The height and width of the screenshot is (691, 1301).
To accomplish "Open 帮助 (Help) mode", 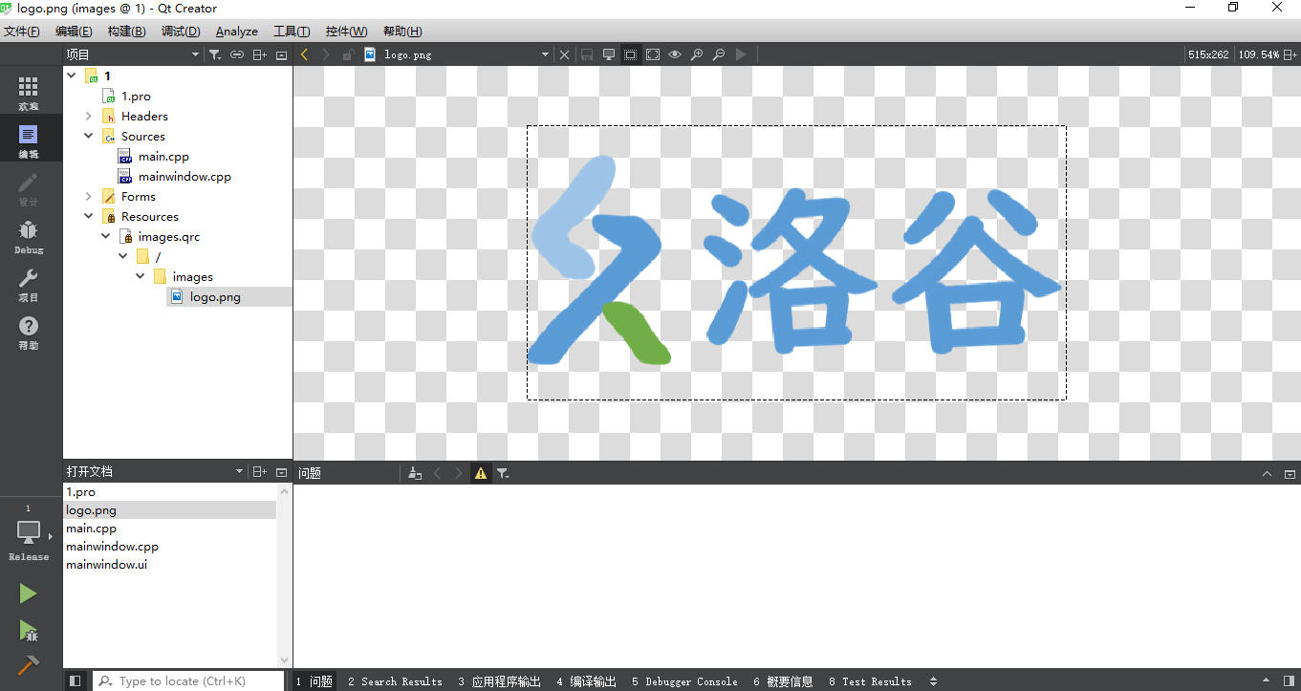I will 29,333.
